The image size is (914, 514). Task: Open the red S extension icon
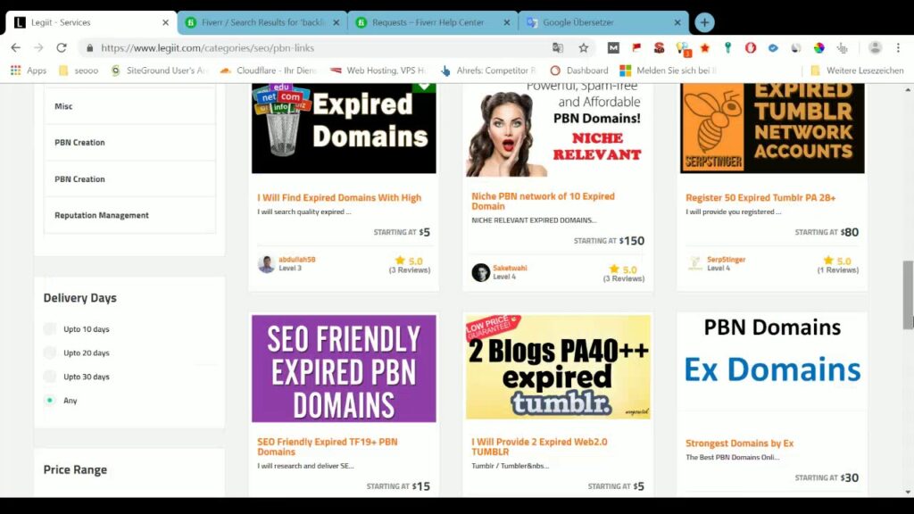coord(660,48)
